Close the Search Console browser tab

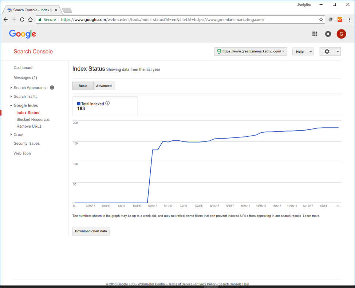pyautogui.click(x=56, y=10)
